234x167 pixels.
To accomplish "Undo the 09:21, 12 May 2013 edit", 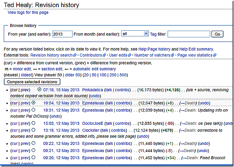I will coord(203,151).
